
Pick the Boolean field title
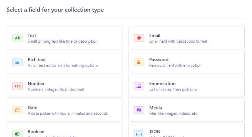point(36,132)
